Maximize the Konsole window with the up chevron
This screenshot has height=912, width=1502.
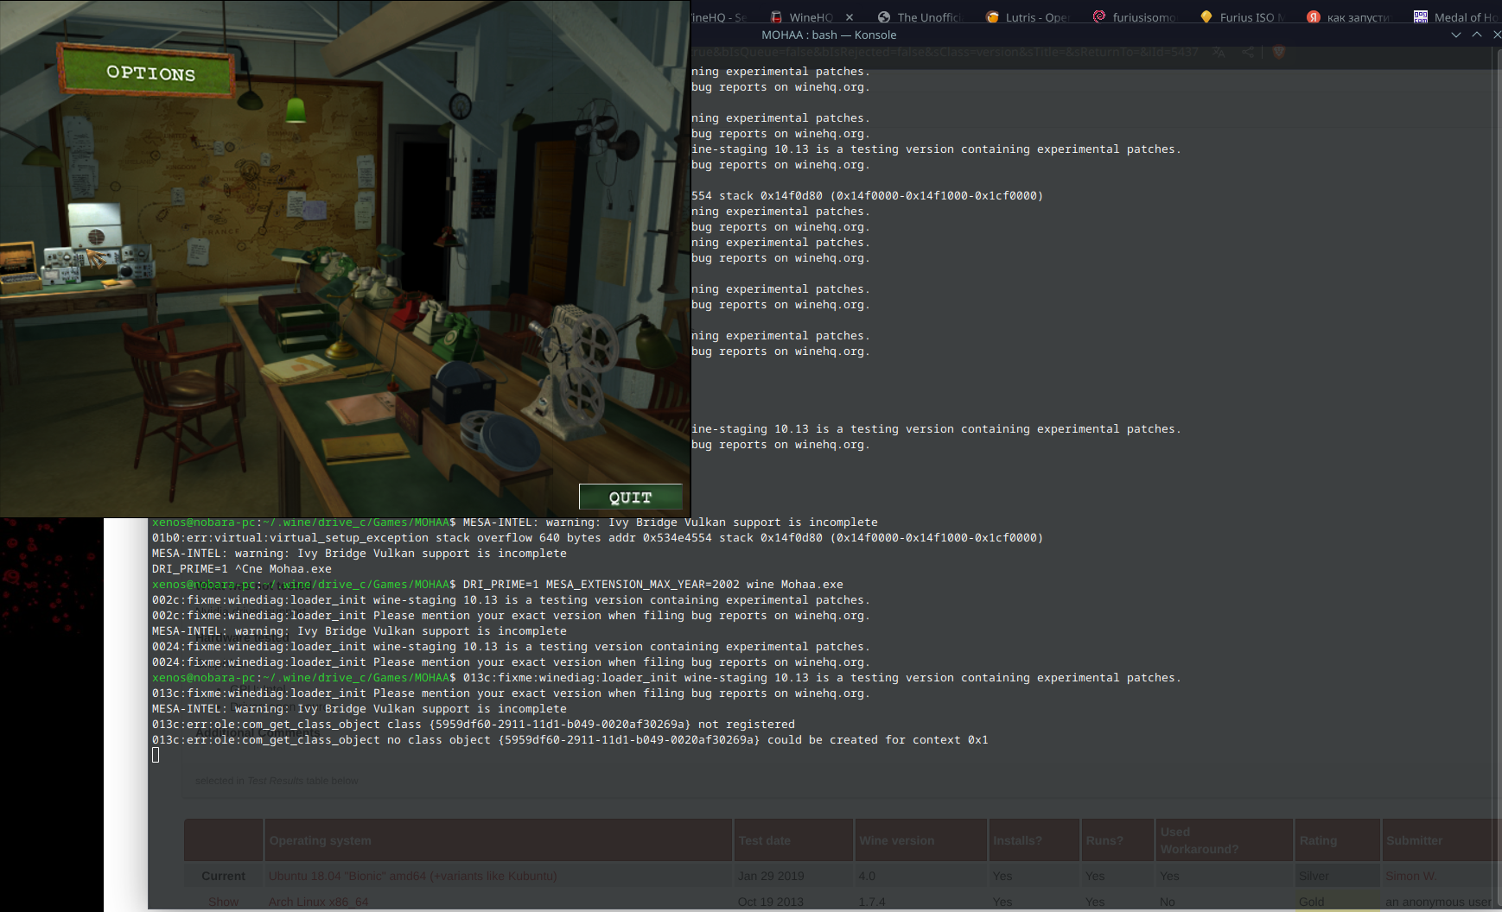1477,35
